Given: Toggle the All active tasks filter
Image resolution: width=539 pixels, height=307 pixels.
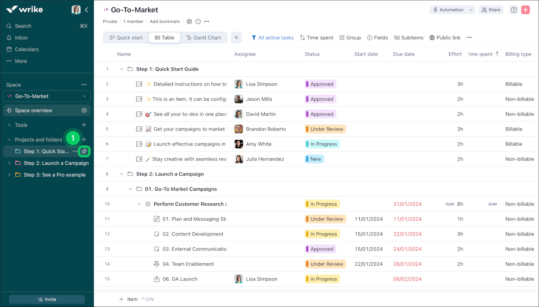Looking at the screenshot, I should pos(272,38).
